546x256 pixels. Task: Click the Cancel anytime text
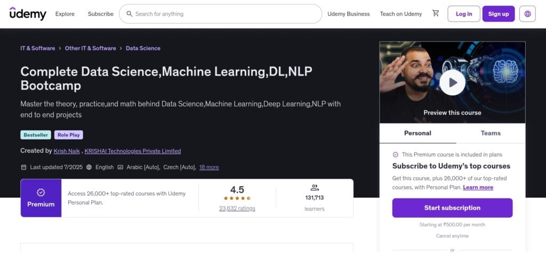pyautogui.click(x=452, y=236)
